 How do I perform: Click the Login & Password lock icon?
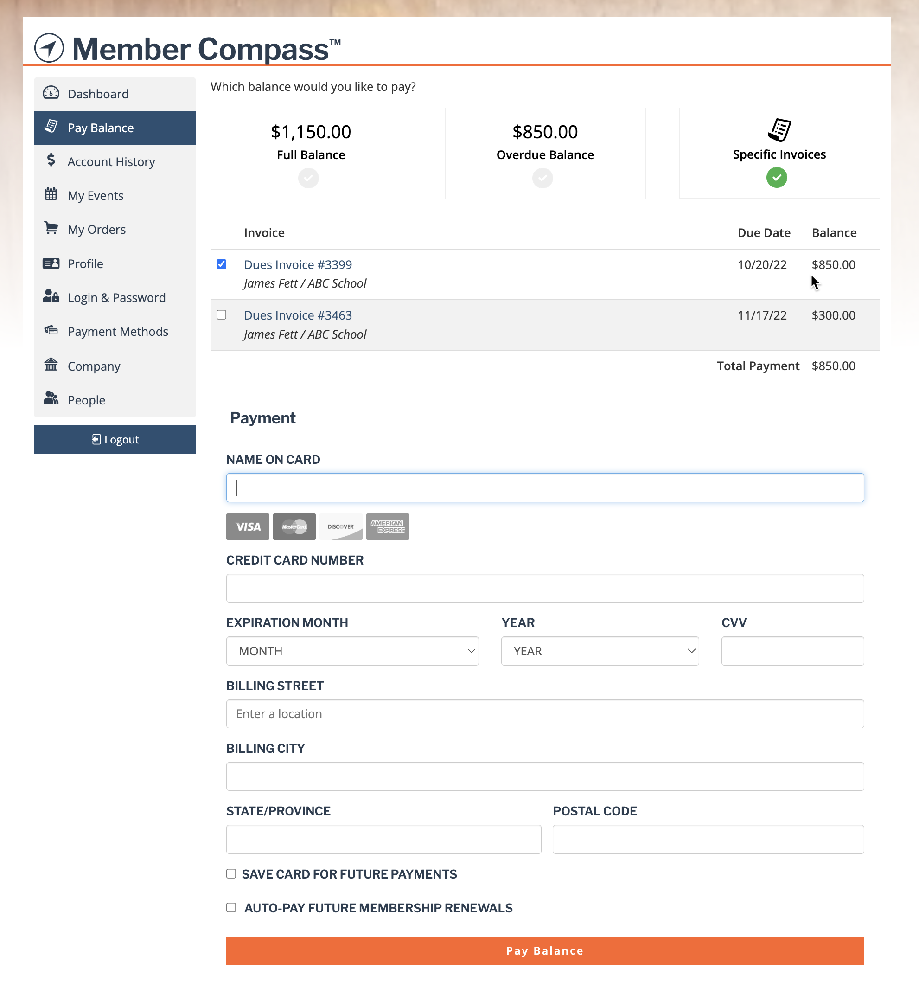(51, 297)
